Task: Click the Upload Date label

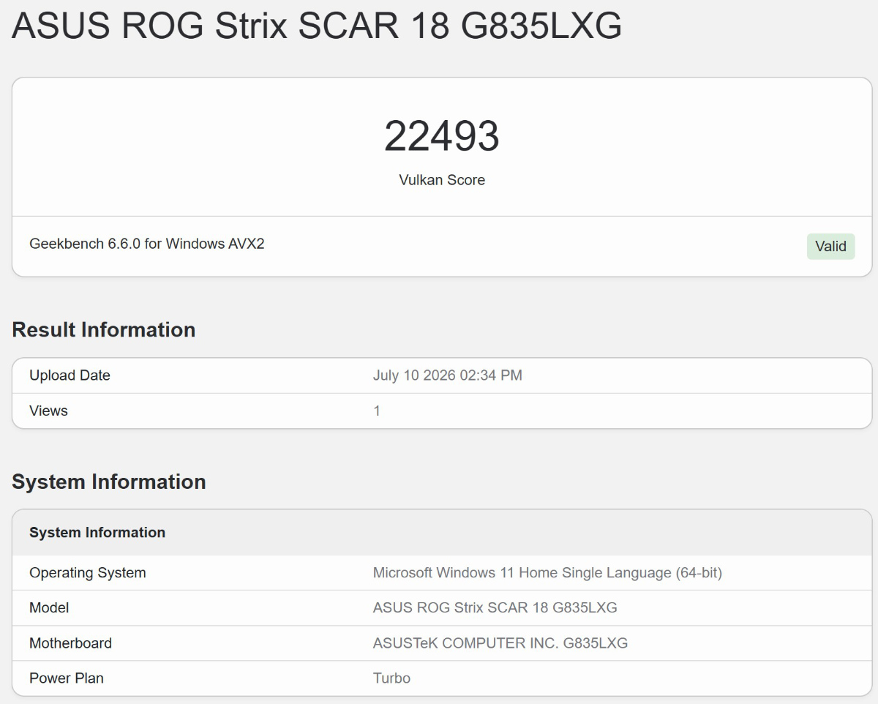Action: coord(70,375)
